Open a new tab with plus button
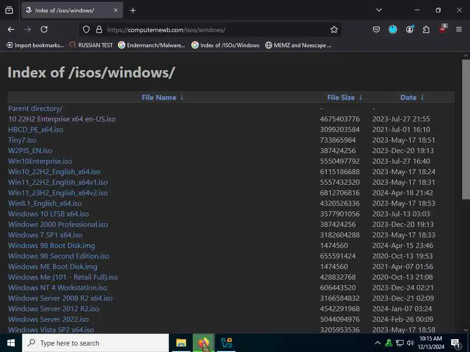Screen dimensions: 470x352 point(133,11)
